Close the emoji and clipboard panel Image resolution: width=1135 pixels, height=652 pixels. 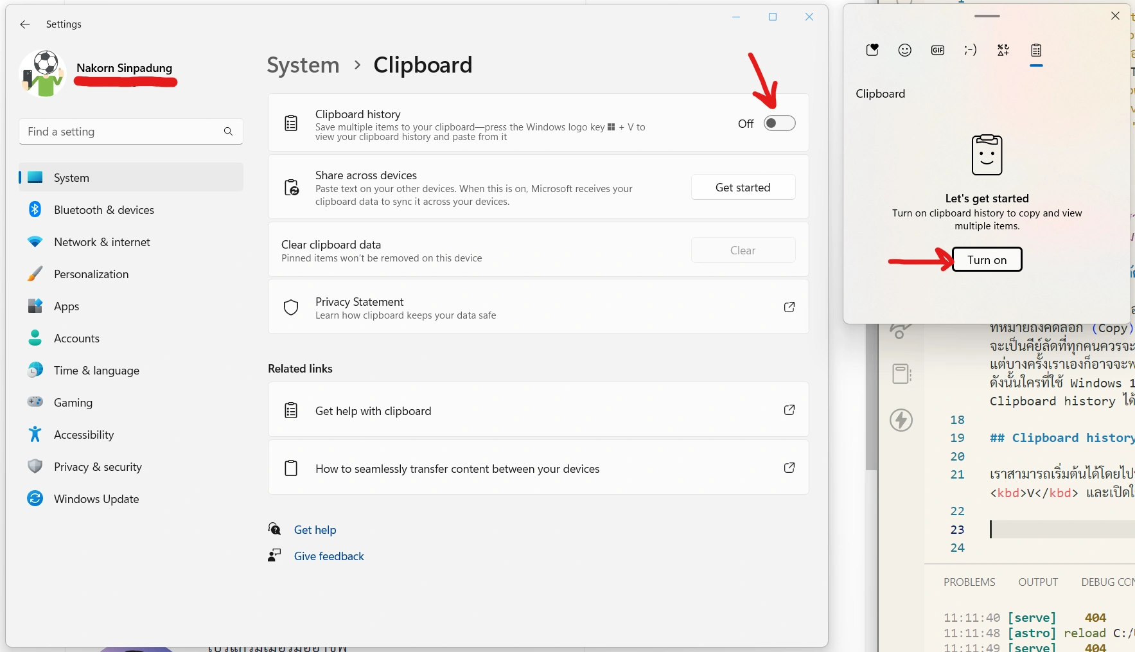1115,16
